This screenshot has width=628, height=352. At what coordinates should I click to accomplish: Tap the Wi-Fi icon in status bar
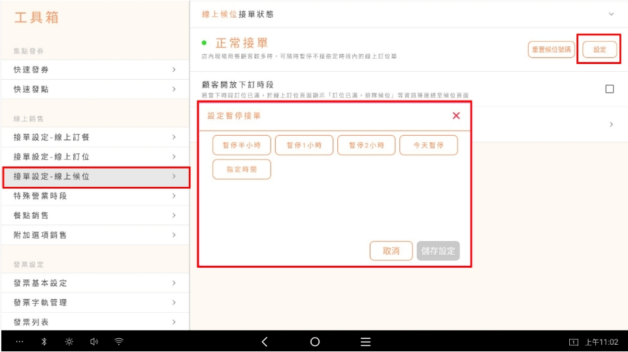click(119, 342)
